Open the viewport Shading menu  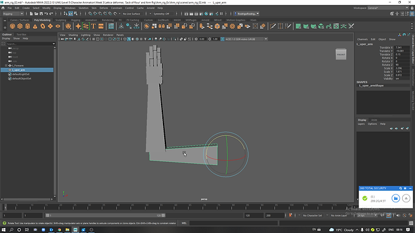[x=73, y=35]
